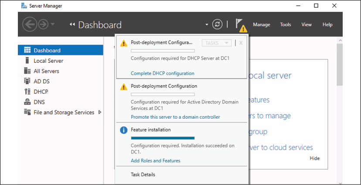Open the Manage menu

pos(262,24)
